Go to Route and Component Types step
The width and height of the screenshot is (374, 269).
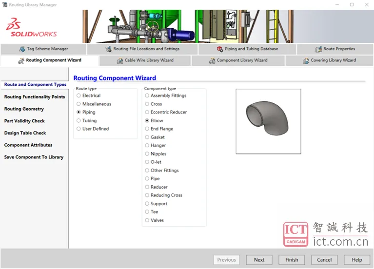pyautogui.click(x=35, y=85)
